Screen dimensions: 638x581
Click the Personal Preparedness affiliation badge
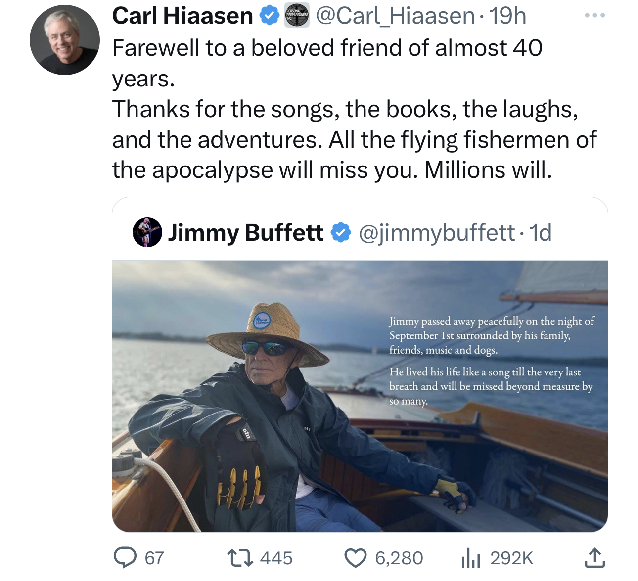tap(297, 16)
